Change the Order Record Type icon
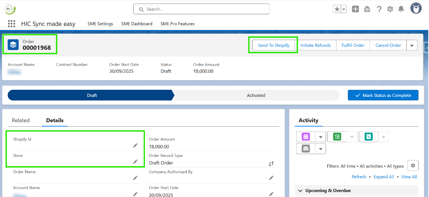This screenshot has height=197, width=429. (271, 164)
